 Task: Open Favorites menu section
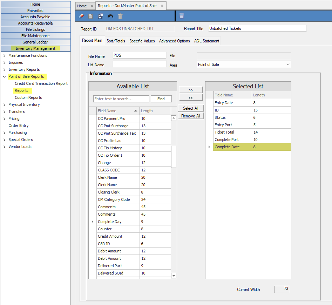(x=35, y=11)
